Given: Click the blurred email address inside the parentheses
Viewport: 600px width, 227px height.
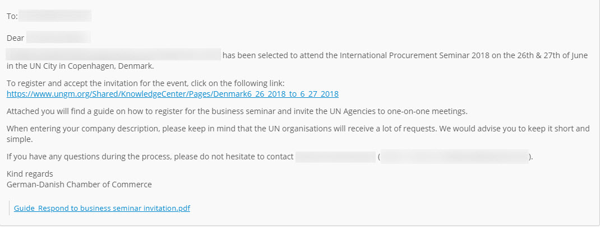Looking at the screenshot, I should coord(455,157).
